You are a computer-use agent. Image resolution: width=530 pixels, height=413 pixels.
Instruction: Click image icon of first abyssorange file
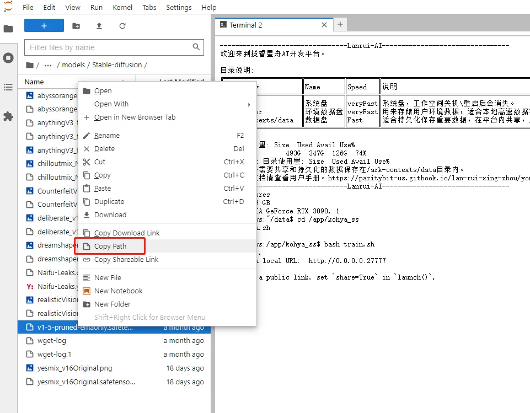pyautogui.click(x=30, y=95)
